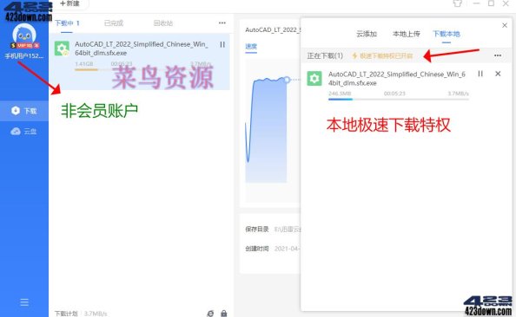This screenshot has height=317, width=516.
Task: Click the browser icon in the bottom bar
Action: (x=210, y=314)
